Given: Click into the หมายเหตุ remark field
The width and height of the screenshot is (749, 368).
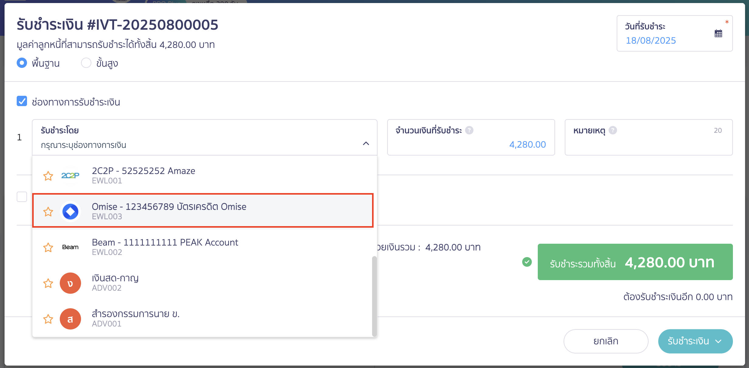Looking at the screenshot, I should point(649,137).
